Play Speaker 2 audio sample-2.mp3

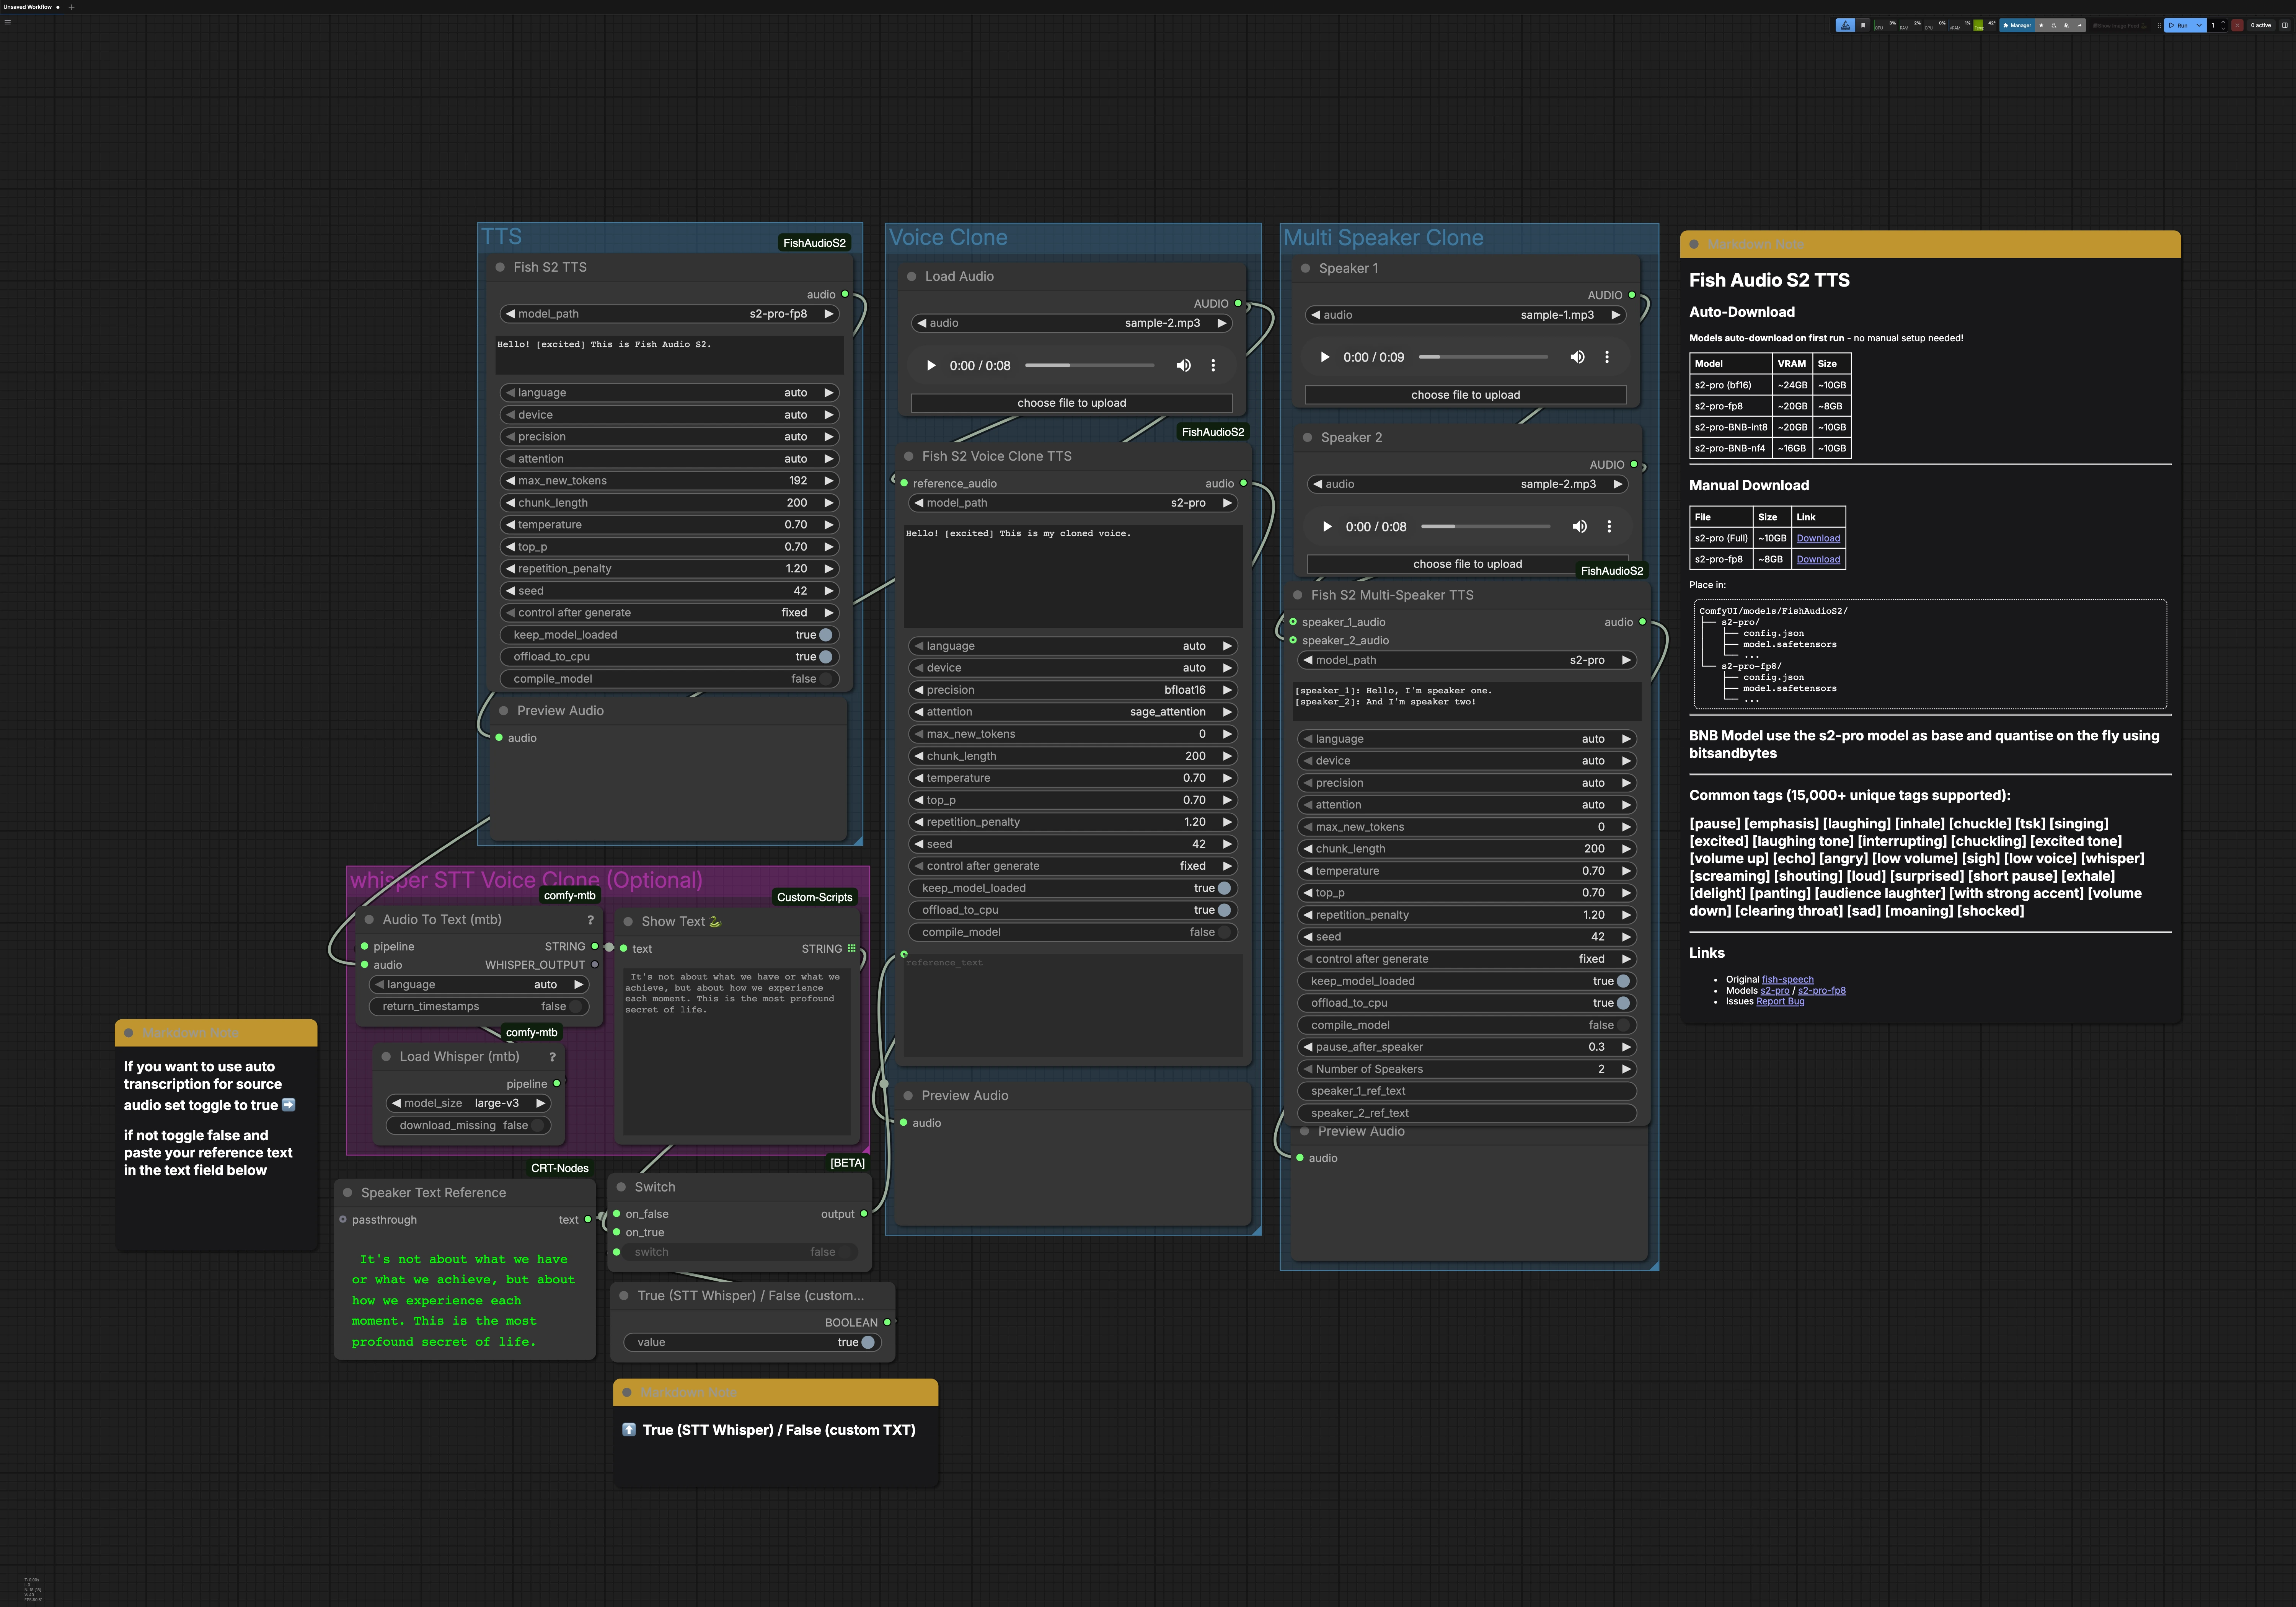1327,526
